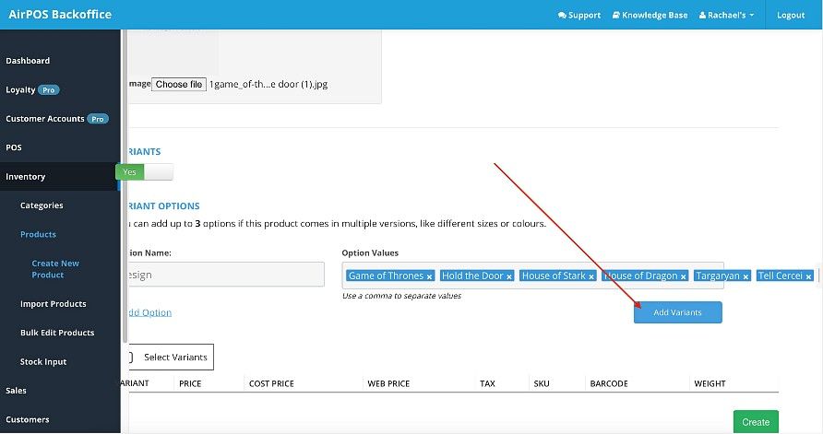
Task: Click the PRICE column header
Action: [x=190, y=383]
